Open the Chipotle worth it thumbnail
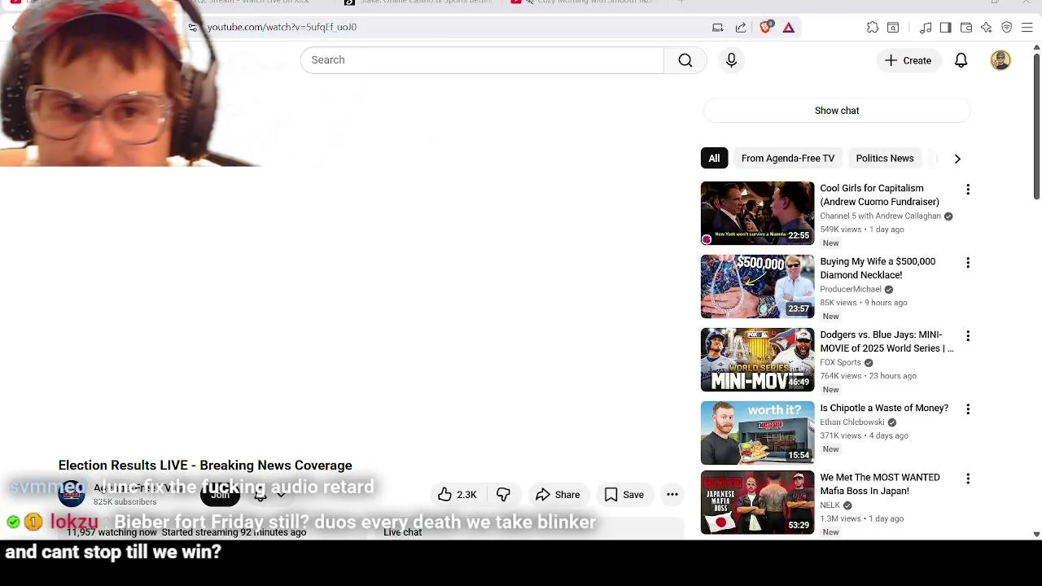Viewport: 1042px width, 586px height. point(757,433)
